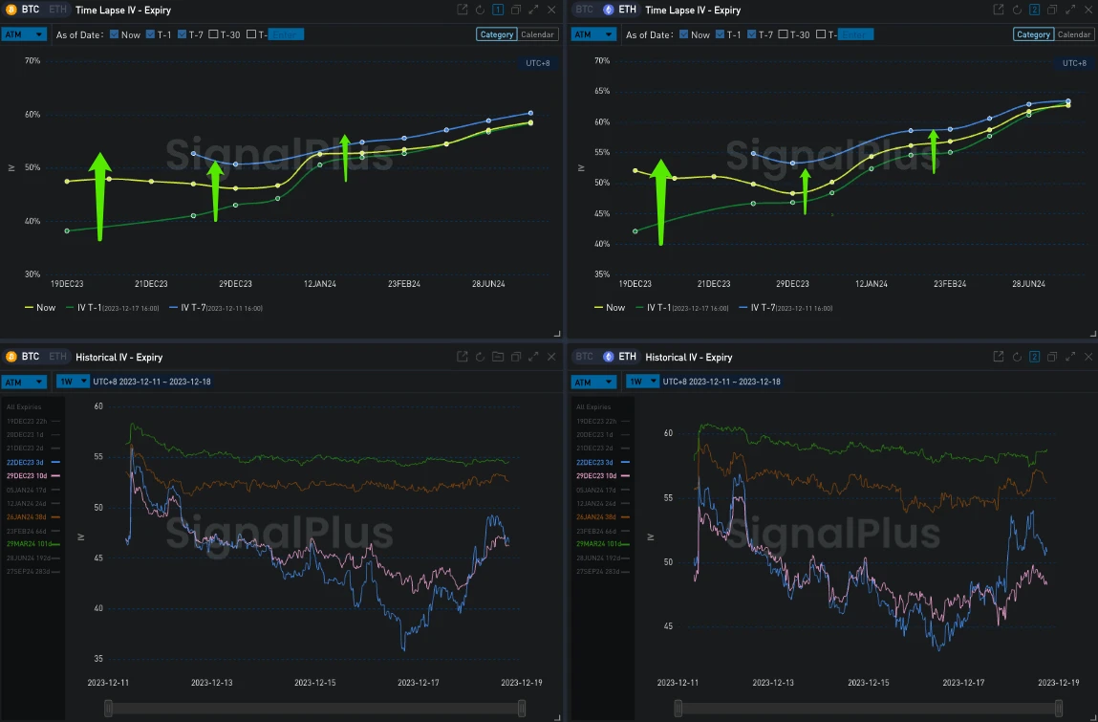Viewport: 1098px width, 722px height.
Task: Select Category view in ETH Time Lapse panel
Action: [1033, 34]
